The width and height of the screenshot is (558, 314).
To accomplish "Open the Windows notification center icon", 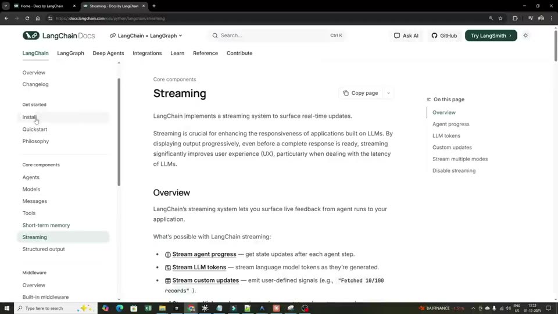I will [x=548, y=308].
